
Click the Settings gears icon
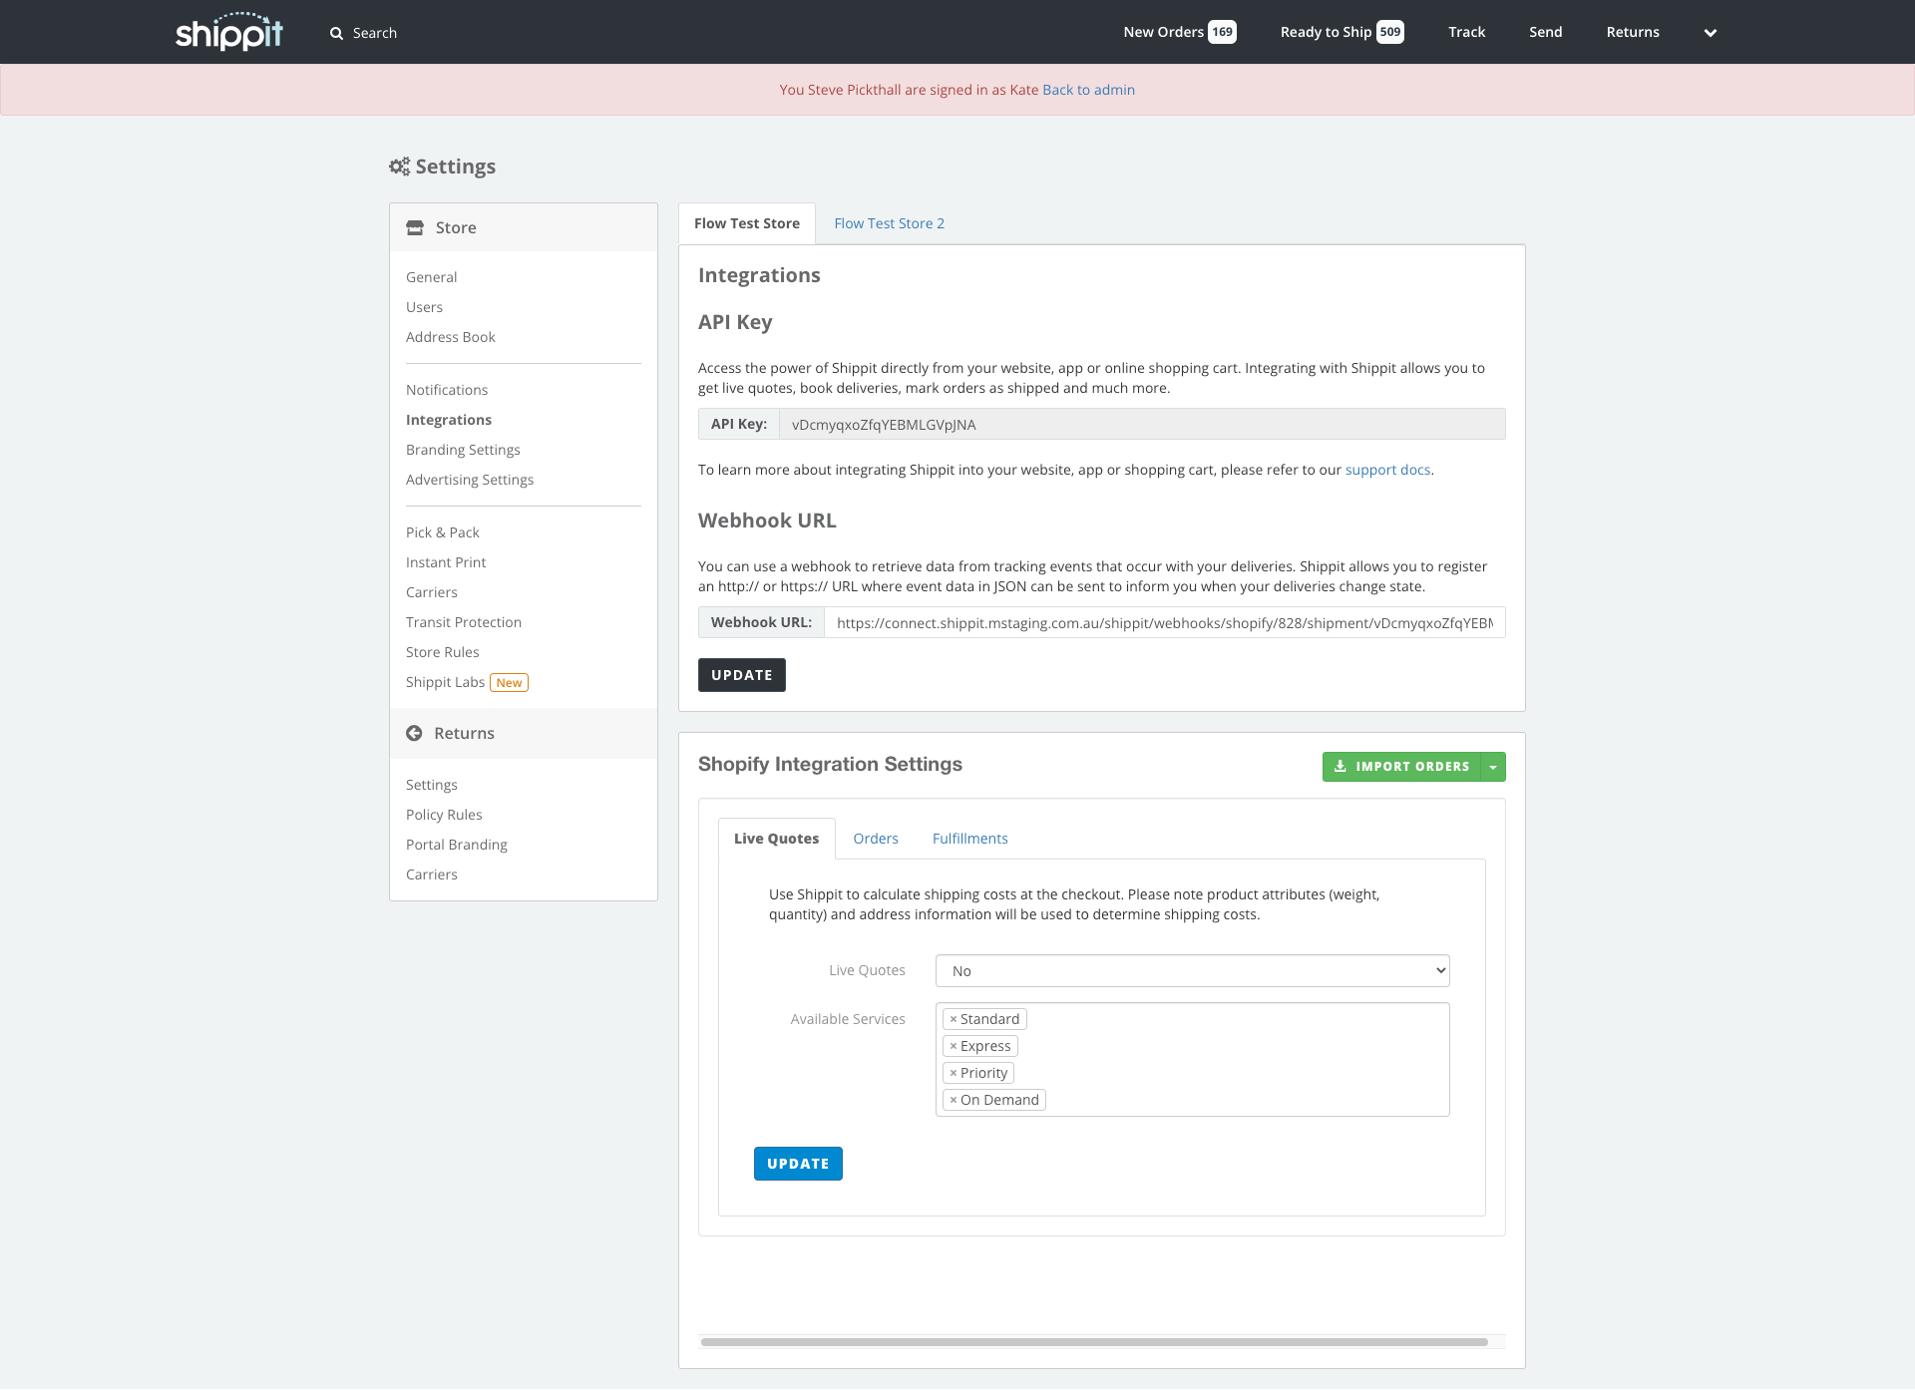[x=399, y=167]
